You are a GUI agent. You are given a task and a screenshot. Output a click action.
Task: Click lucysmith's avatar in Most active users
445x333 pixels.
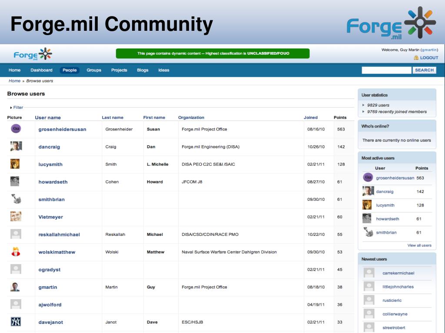367,205
